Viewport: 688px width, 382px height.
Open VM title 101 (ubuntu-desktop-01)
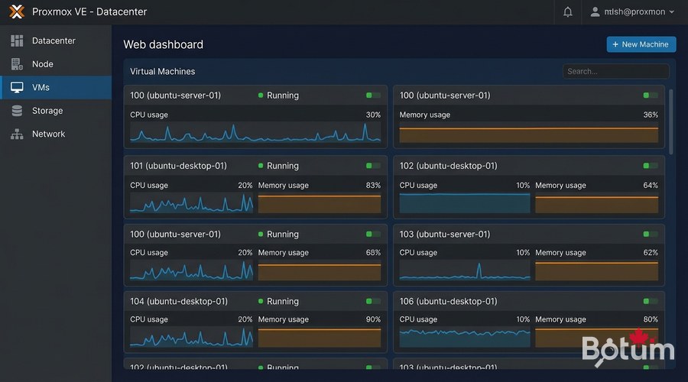click(x=178, y=166)
